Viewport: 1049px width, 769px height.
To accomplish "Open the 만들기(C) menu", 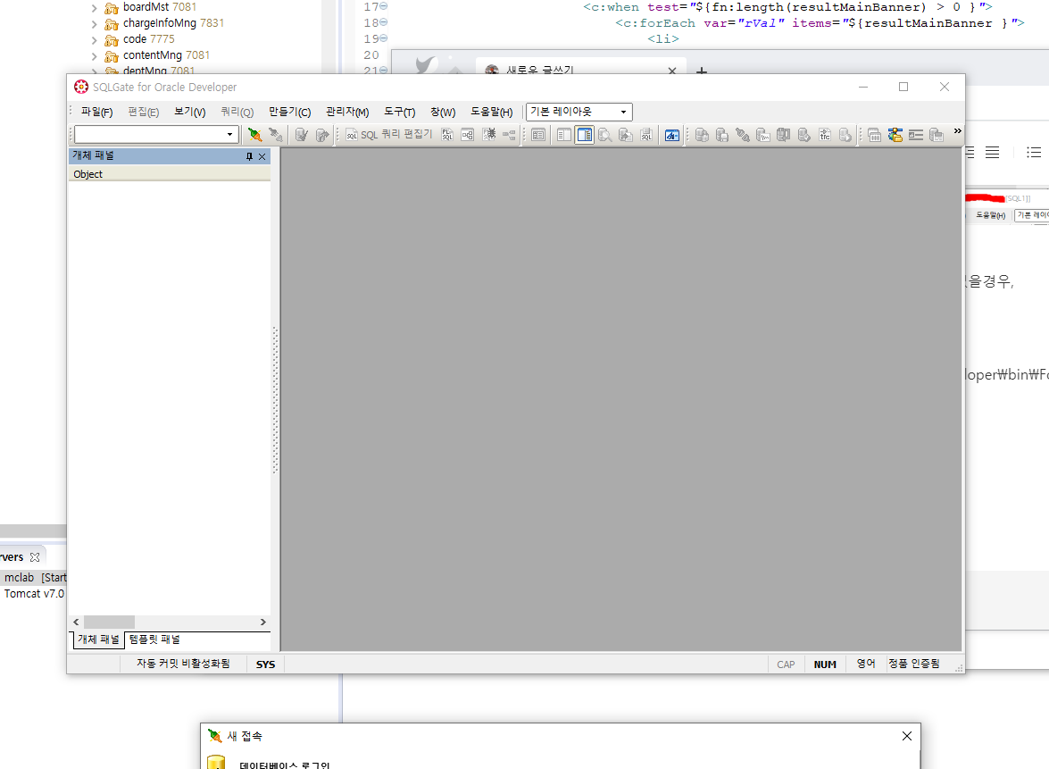I will (289, 112).
